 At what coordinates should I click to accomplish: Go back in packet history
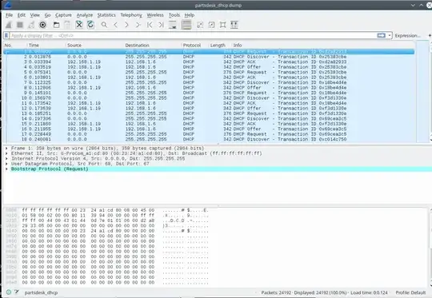click(116, 25)
